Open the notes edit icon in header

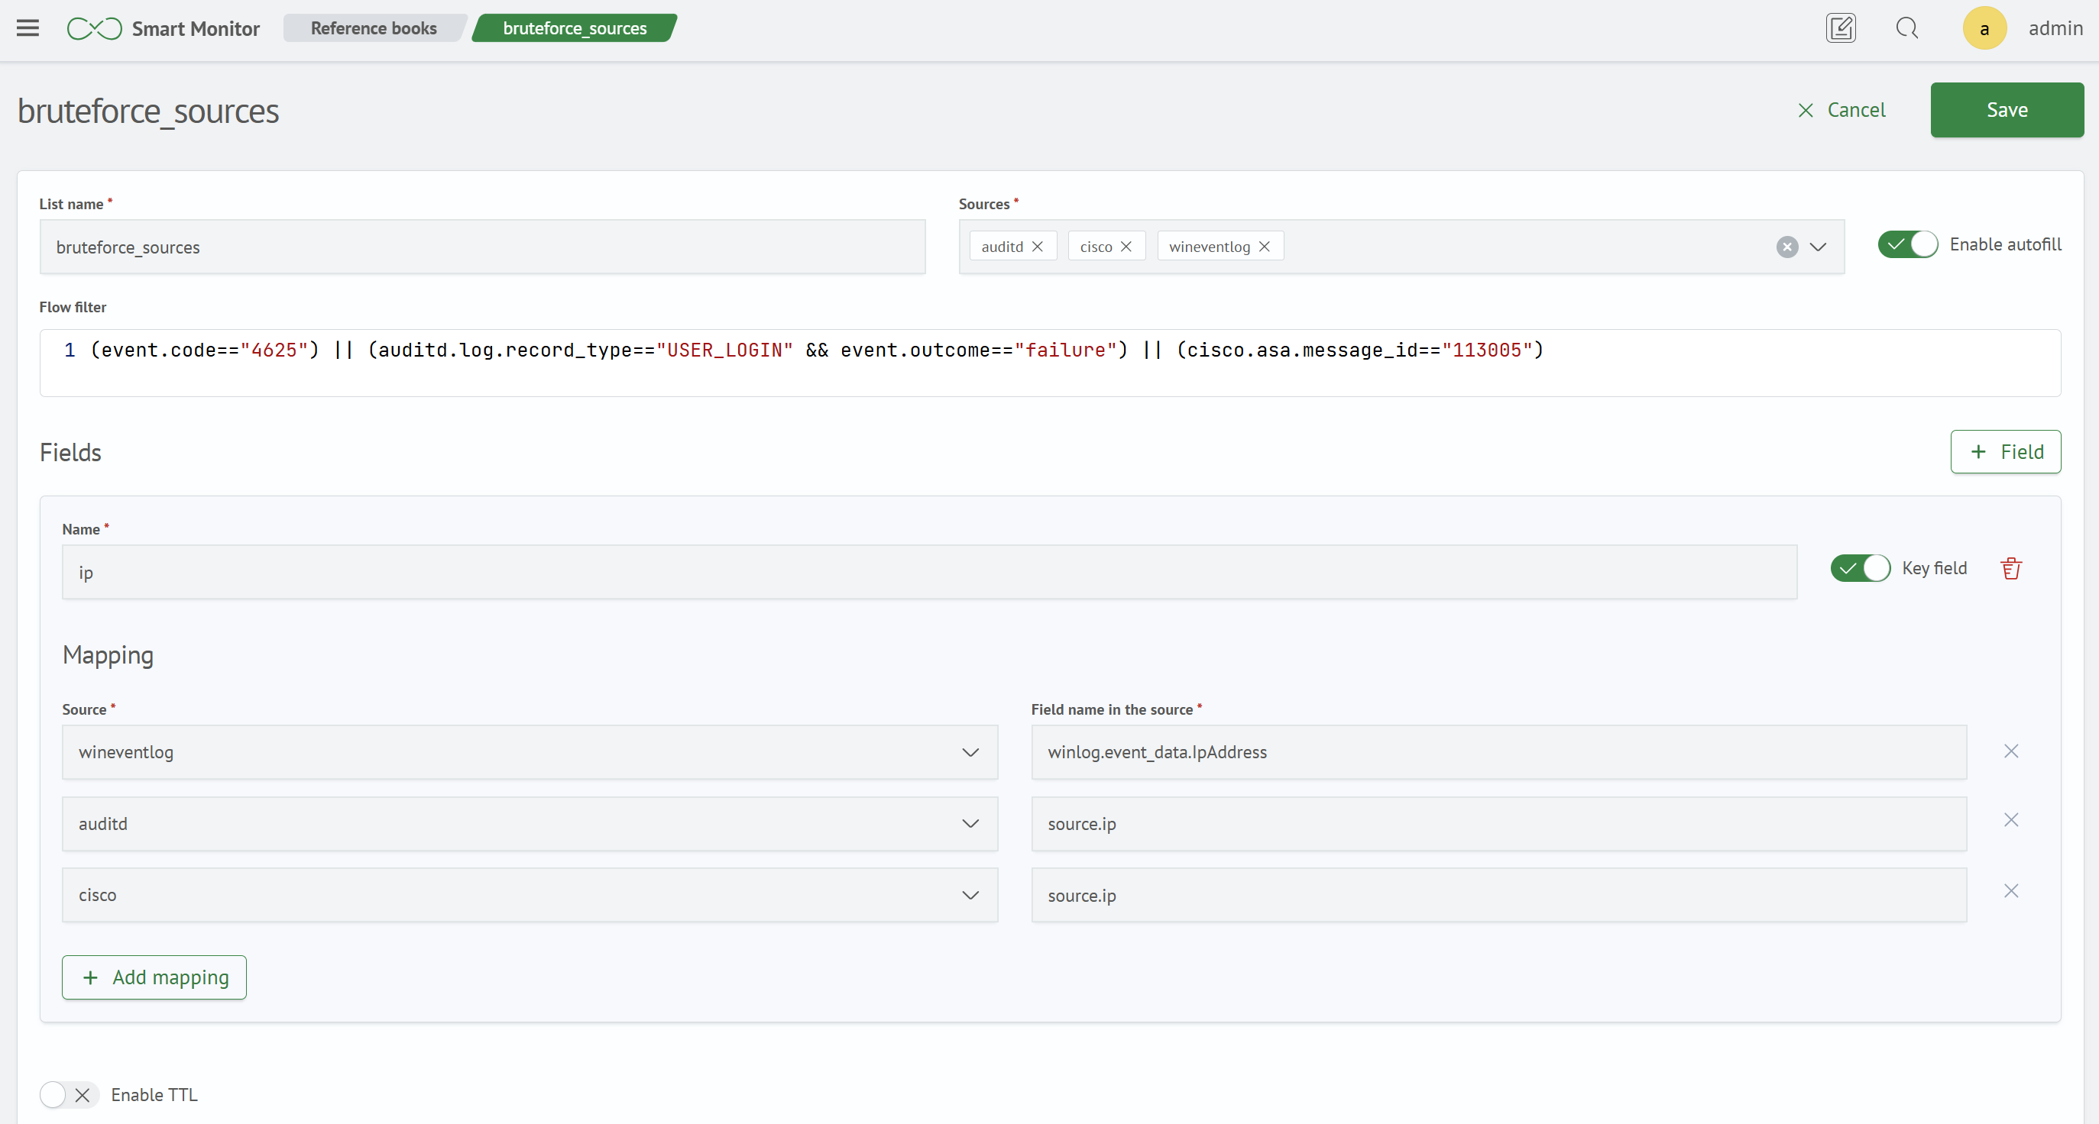[1841, 28]
